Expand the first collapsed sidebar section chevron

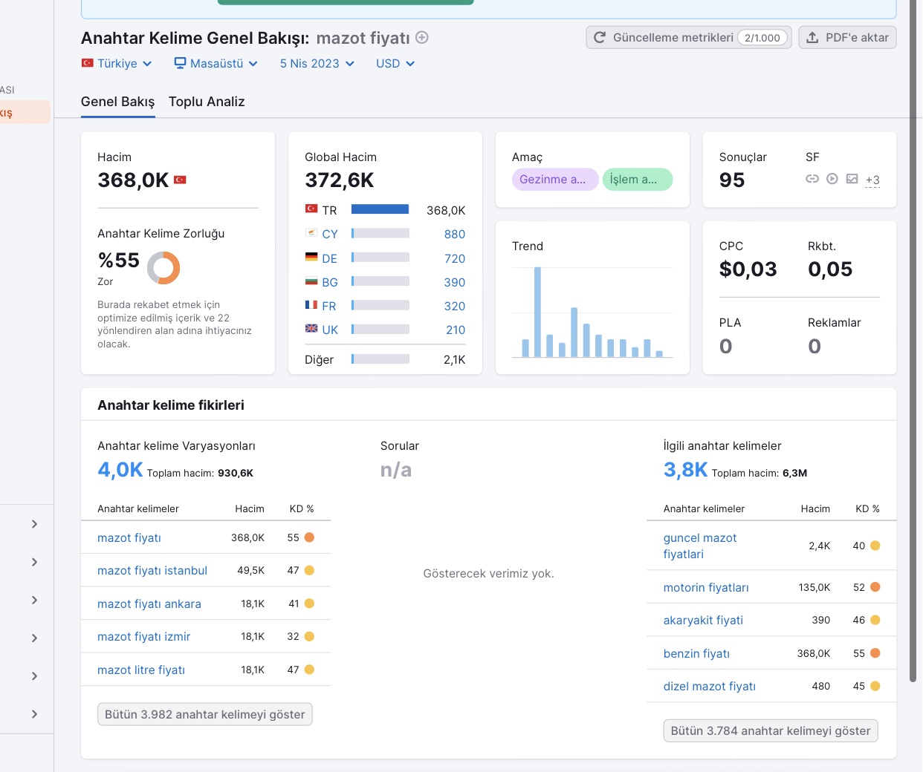(34, 524)
